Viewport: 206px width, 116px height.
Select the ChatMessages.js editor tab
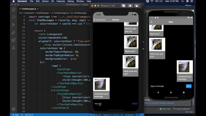(29, 9)
